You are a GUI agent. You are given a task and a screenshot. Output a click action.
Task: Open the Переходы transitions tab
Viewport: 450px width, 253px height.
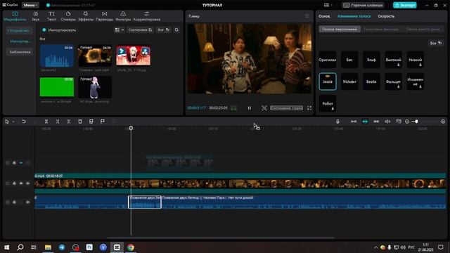coord(105,16)
